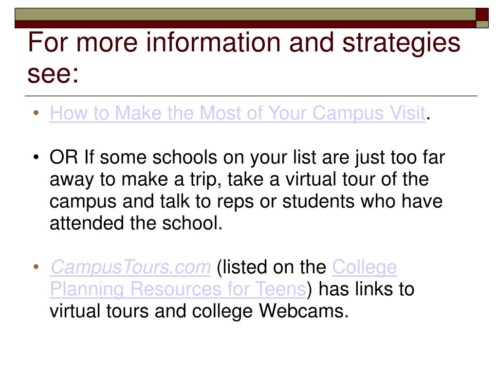Click the small olive square in the top right corner
The image size is (498, 373).
click(482, 24)
